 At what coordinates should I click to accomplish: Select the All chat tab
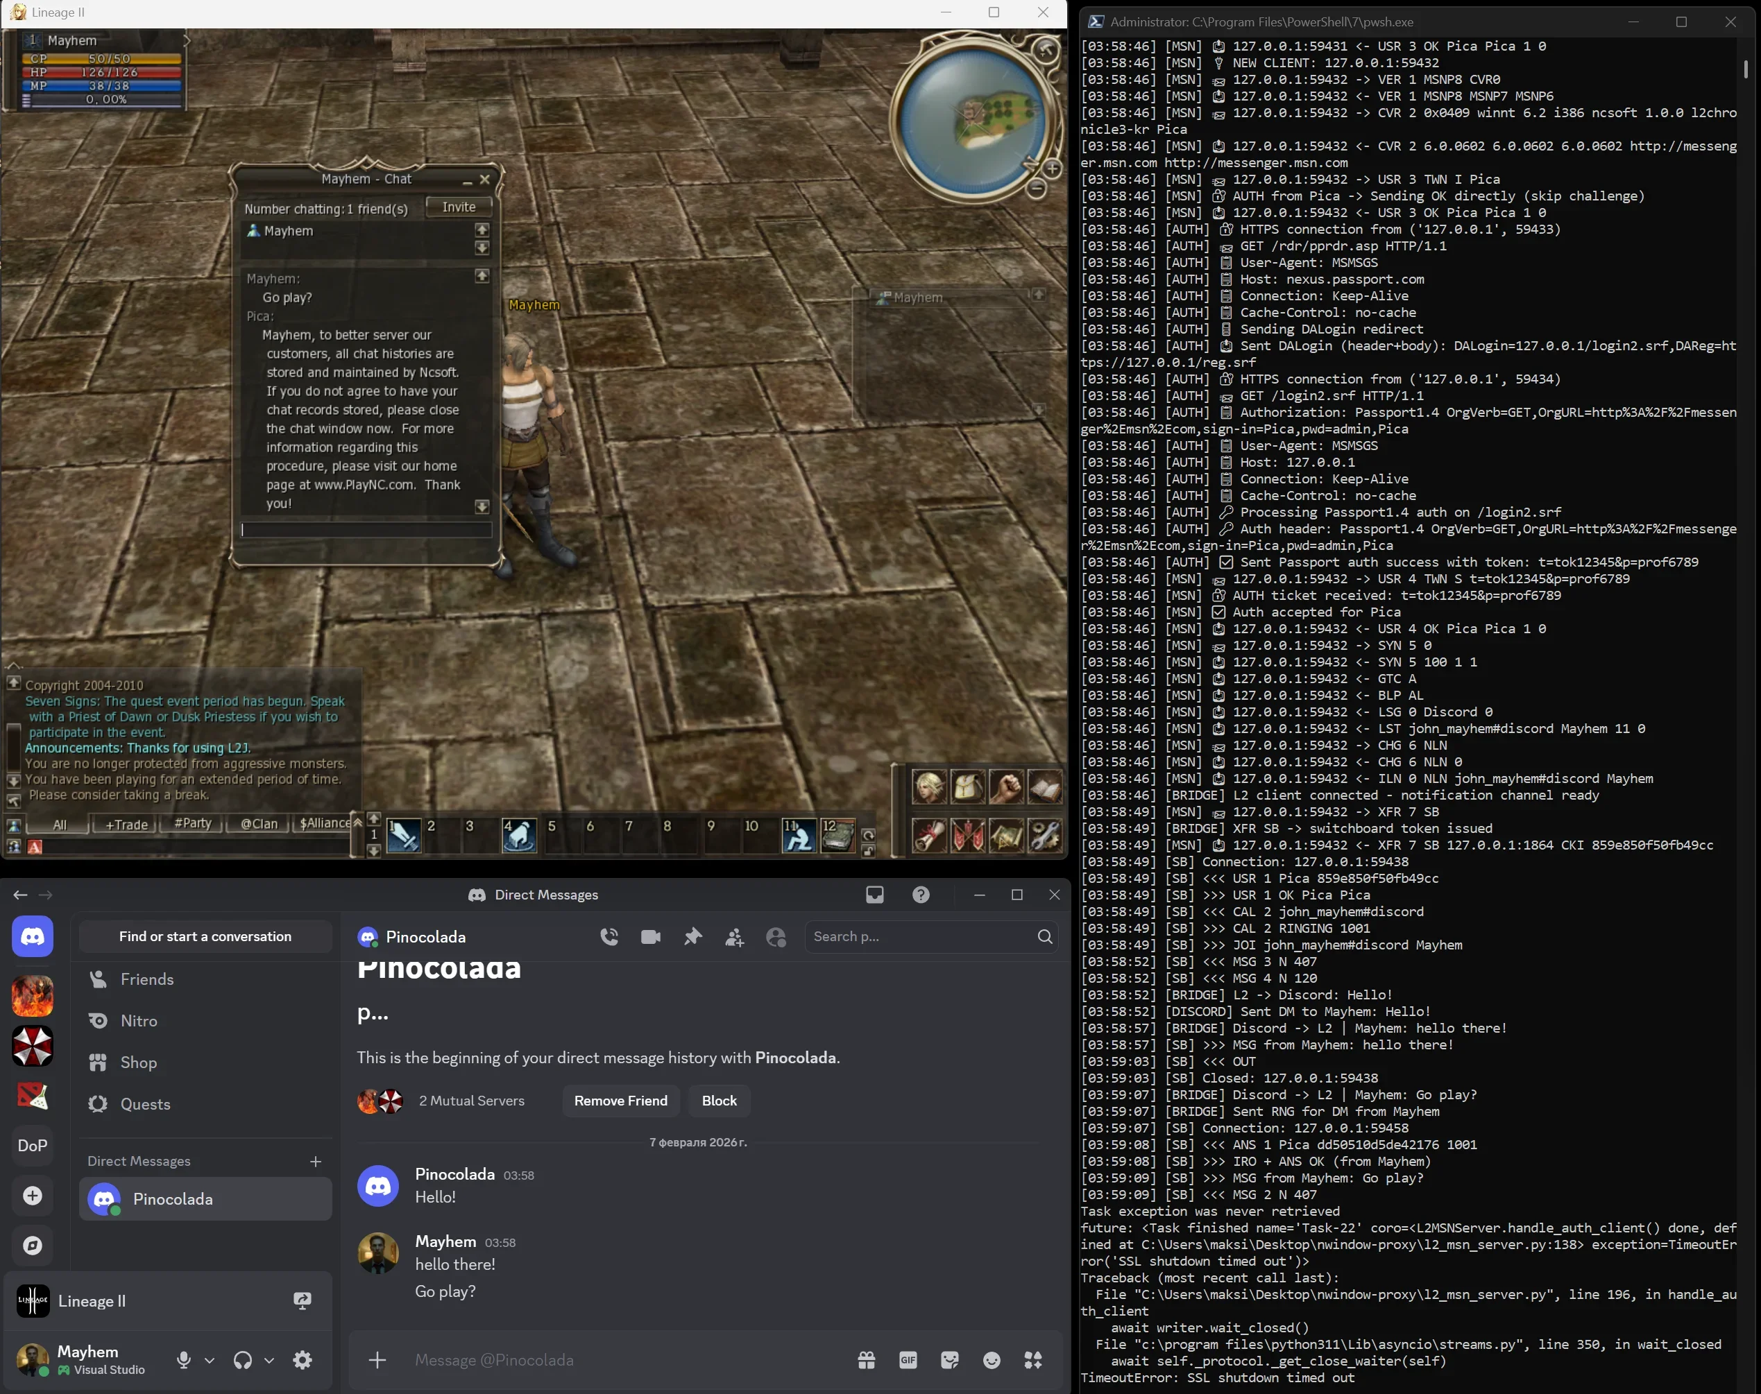[60, 825]
